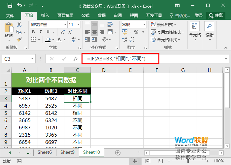Toggle center horizontal alignment
The image size is (231, 165).
click(x=95, y=32)
